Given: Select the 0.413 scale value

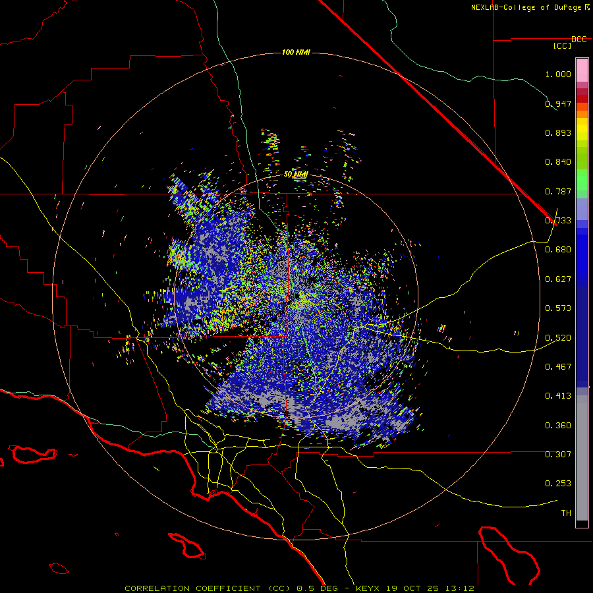Looking at the screenshot, I should click(x=558, y=396).
